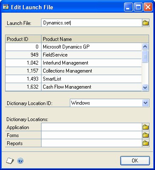The height and width of the screenshot is (170, 155).
Task: Click the Windows value in Dictionary Location ID
Action: 80,103
